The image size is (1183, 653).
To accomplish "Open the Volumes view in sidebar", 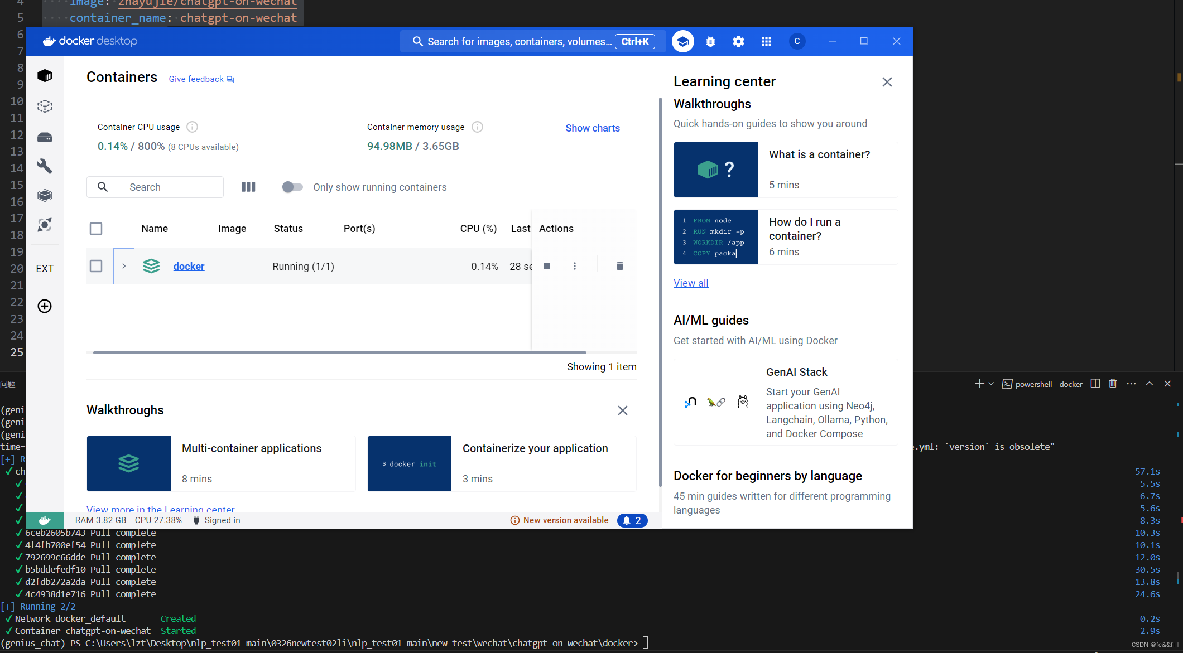I will (x=45, y=137).
